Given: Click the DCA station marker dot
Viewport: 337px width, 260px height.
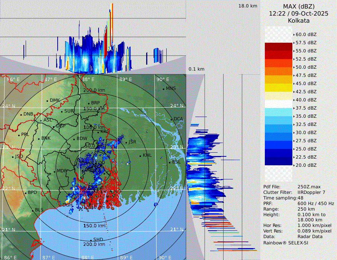Looking at the screenshot, I should click(x=171, y=119).
